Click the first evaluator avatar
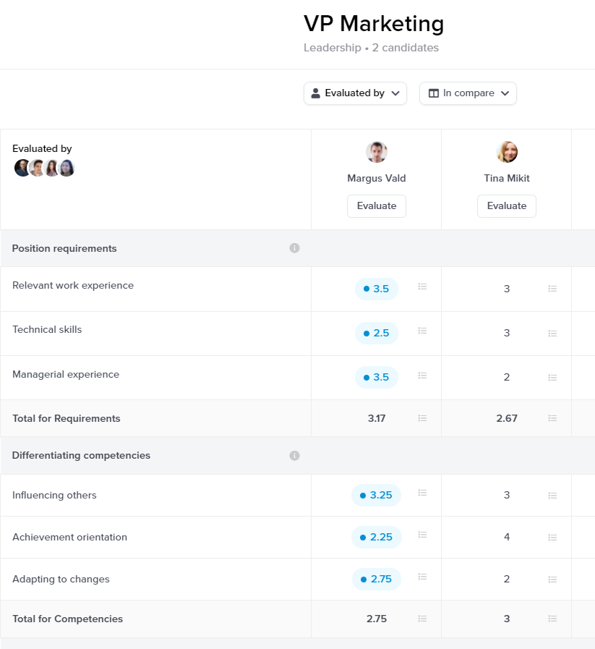 pos(22,168)
